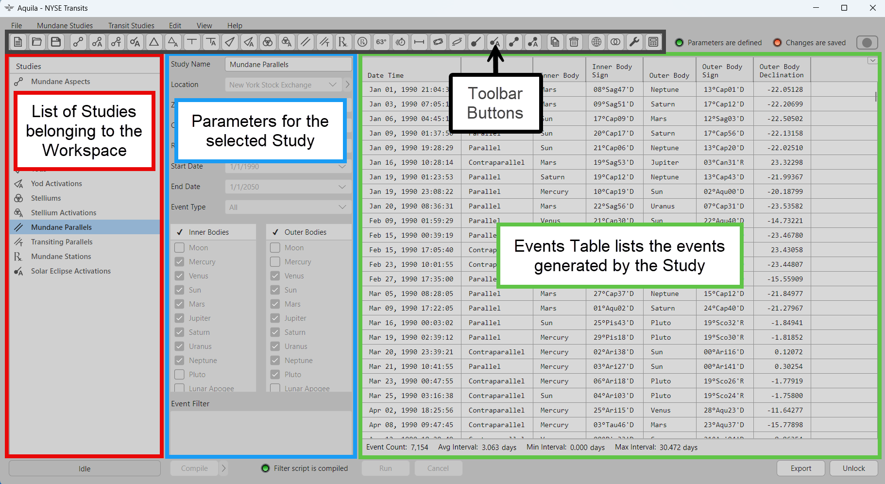Screen dimensions: 885x484
Task: Toggle the Inner Bodies header checkbox
Action: (x=180, y=232)
